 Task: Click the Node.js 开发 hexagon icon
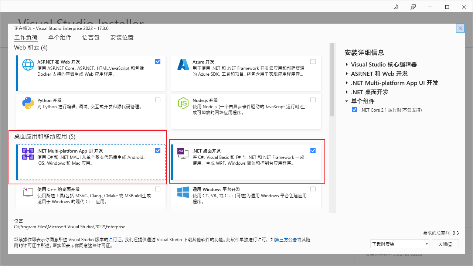(183, 103)
